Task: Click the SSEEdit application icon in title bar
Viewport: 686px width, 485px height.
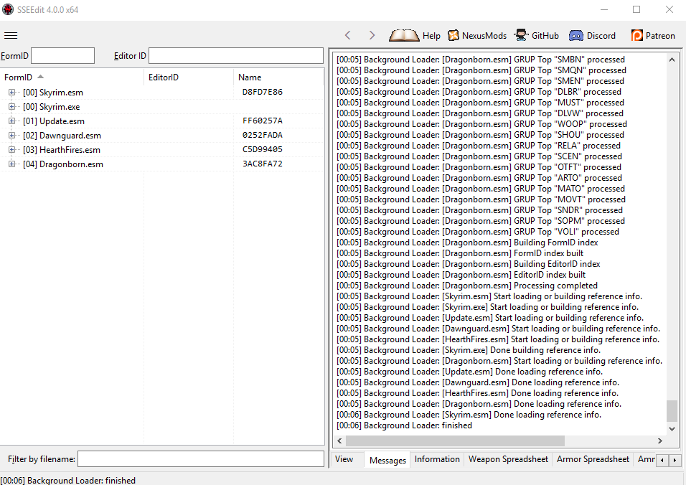Action: (8, 9)
